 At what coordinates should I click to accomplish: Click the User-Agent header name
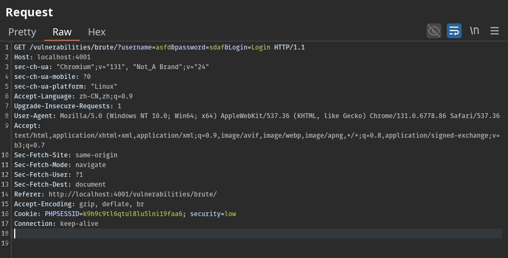(34, 116)
